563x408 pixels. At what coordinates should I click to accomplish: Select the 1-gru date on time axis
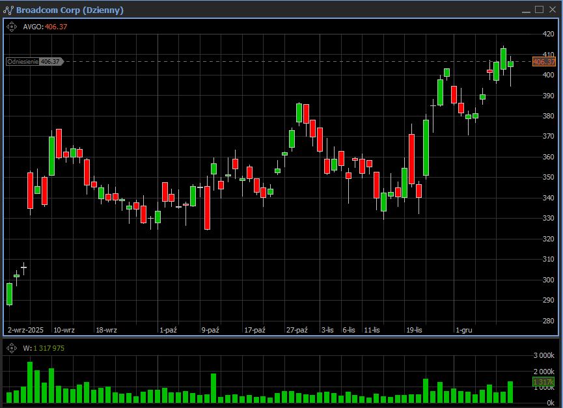tap(463, 330)
